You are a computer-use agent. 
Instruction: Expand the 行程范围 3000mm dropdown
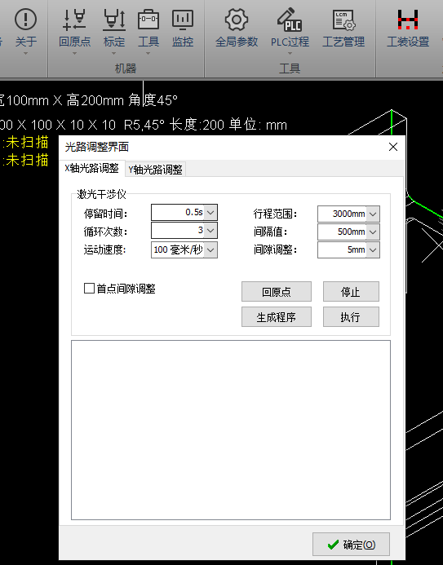(x=373, y=214)
